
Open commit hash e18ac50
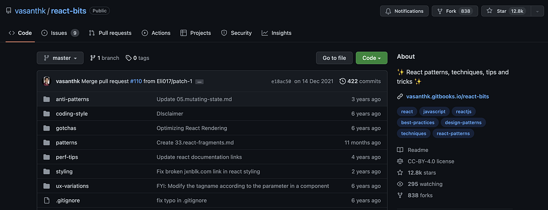(281, 81)
